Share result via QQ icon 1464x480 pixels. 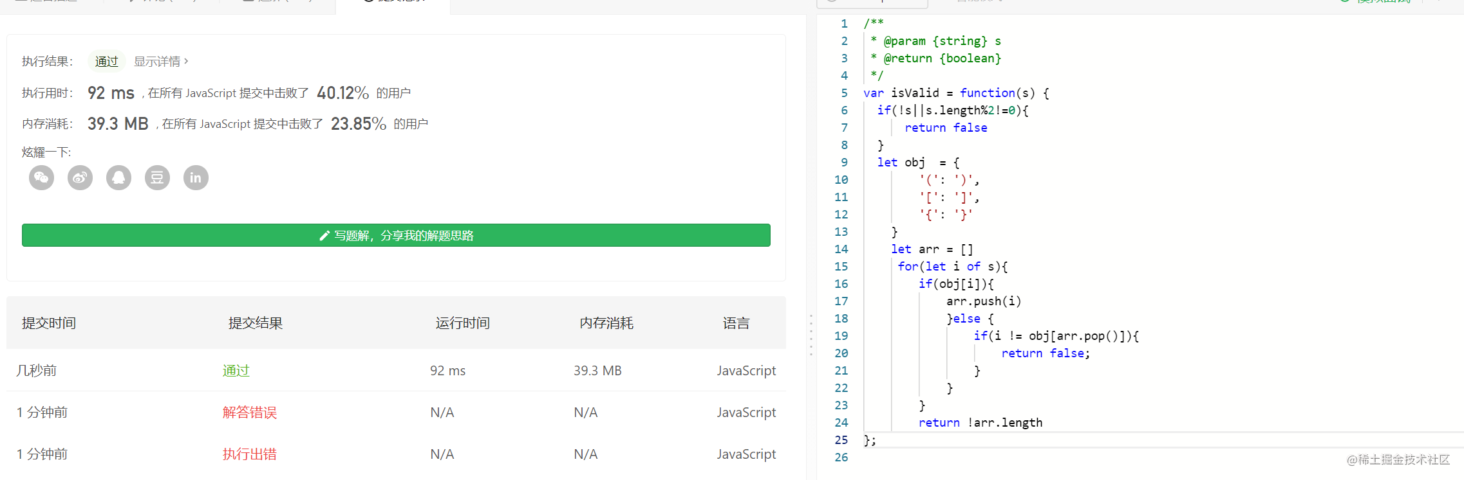coord(118,177)
